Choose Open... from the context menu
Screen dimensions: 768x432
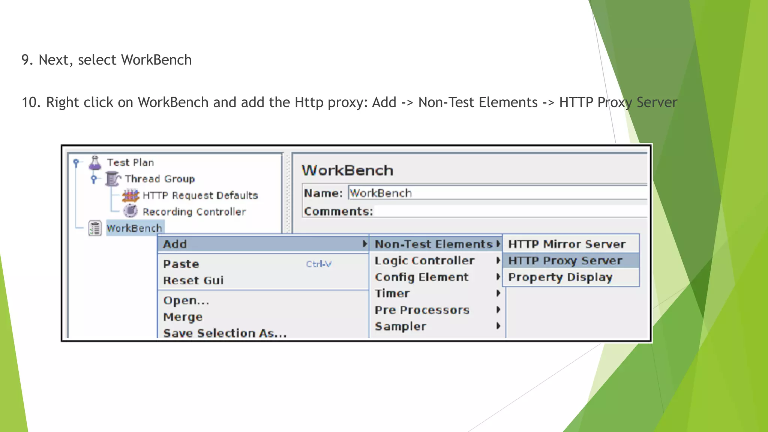coord(263,301)
